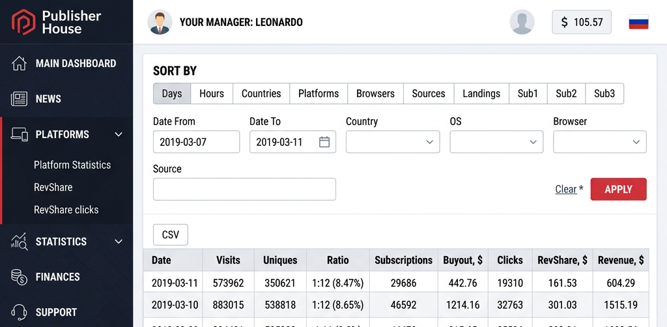
Task: Click the Finances coins icon
Action: [19, 277]
